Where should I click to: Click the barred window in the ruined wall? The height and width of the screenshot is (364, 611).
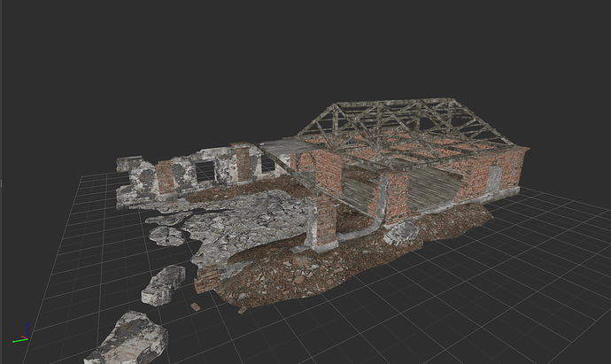(204, 171)
